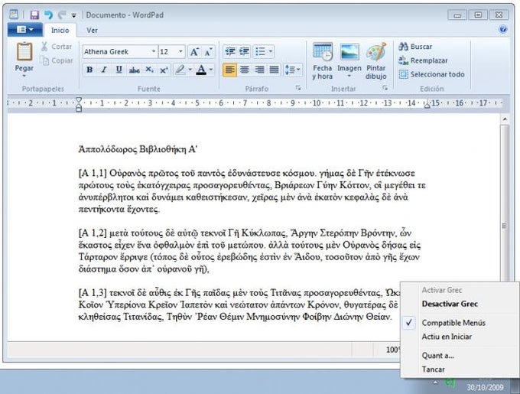Open Párrafo dialog launcher
Screen dimensions: 520x394
(x=298, y=88)
